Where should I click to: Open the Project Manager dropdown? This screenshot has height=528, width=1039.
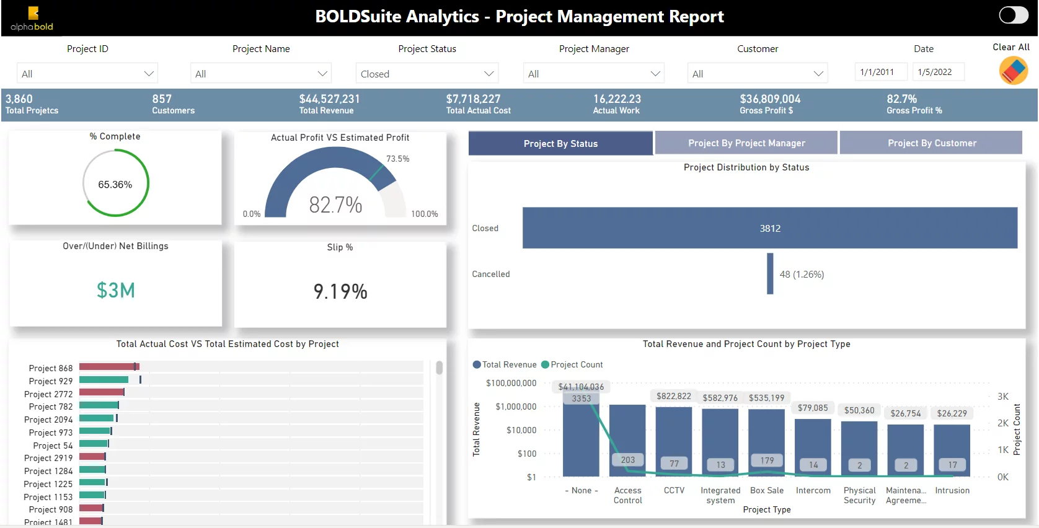pyautogui.click(x=594, y=73)
